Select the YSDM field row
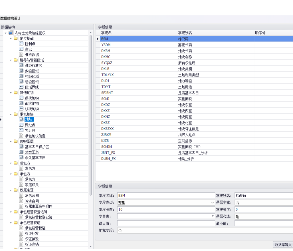 click(194, 45)
